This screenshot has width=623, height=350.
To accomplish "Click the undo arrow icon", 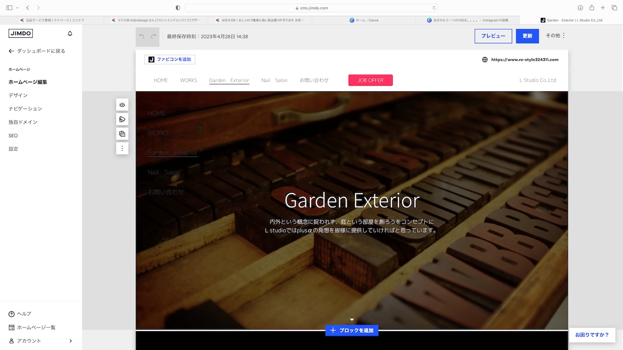I will [141, 37].
